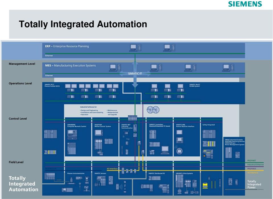This screenshot has width=273, height=199.
Task: Click the Totally Integrated Power caption
Action: pos(254,185)
